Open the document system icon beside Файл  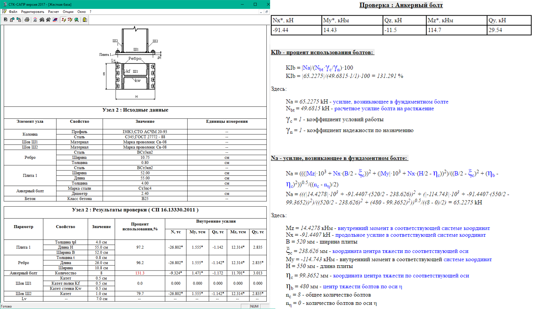(x=4, y=12)
